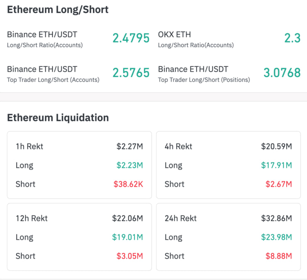
Task: Click the 4h Long $17.91M value
Action: coord(276,165)
